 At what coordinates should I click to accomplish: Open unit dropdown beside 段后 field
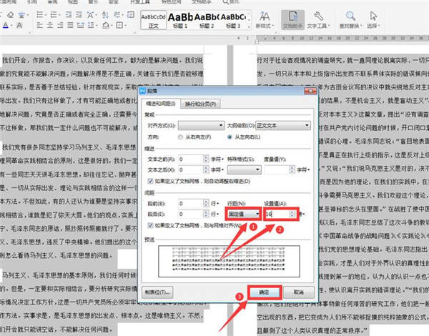coord(214,214)
